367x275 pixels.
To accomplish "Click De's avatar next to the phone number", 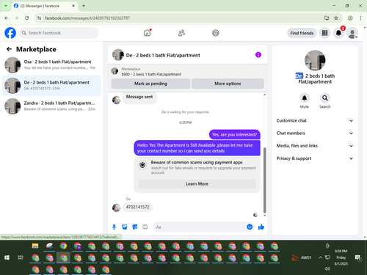I will pyautogui.click(x=116, y=208).
